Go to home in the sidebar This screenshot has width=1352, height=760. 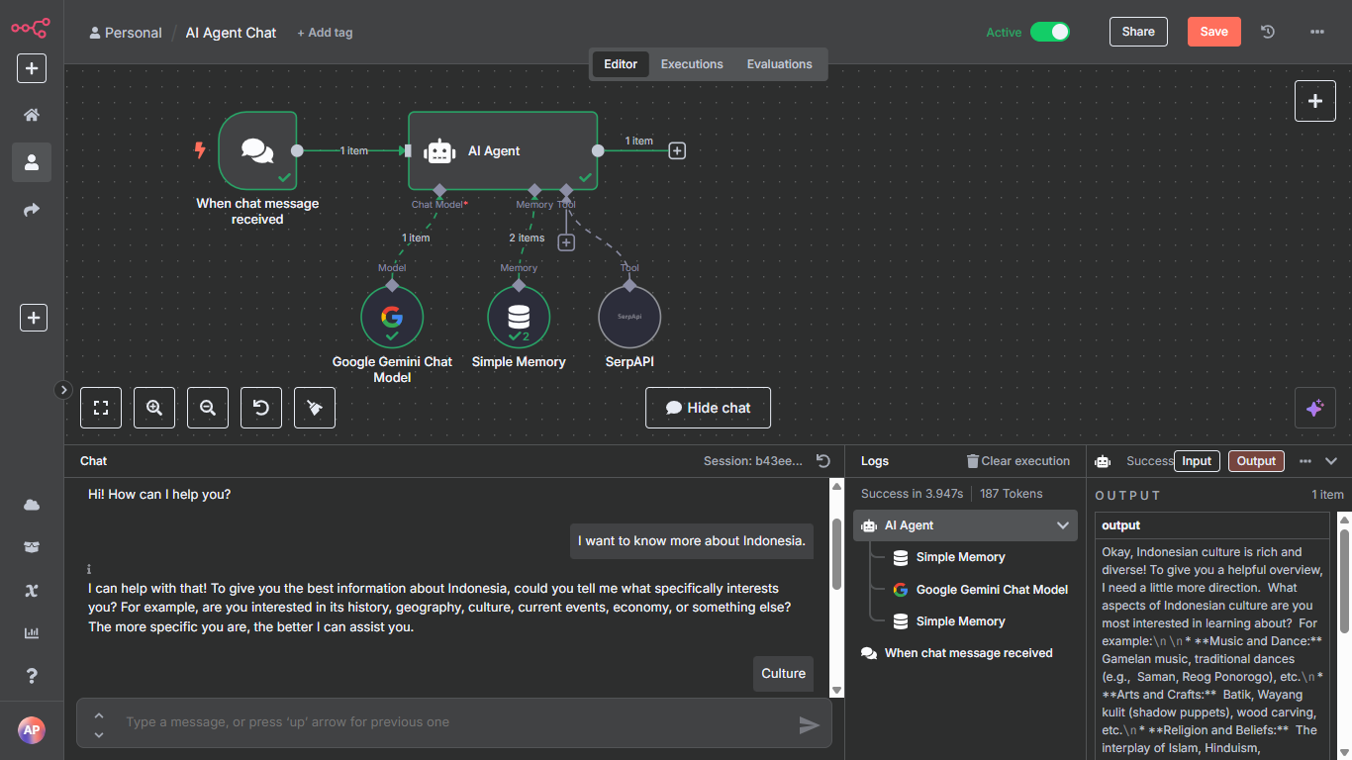tap(32, 115)
